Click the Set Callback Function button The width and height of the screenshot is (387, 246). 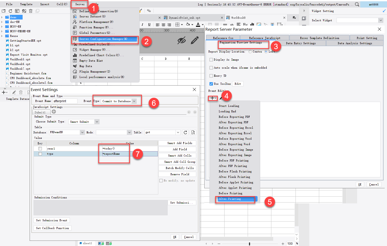[x=53, y=228]
